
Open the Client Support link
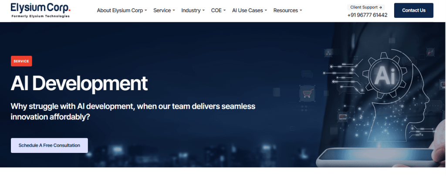click(x=365, y=7)
